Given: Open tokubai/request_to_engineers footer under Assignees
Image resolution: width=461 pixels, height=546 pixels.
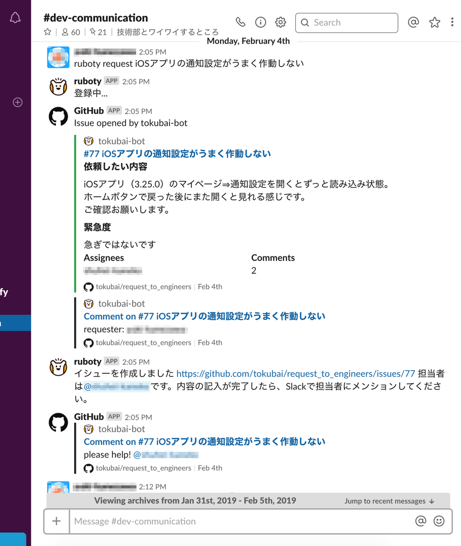Looking at the screenshot, I should [x=143, y=286].
